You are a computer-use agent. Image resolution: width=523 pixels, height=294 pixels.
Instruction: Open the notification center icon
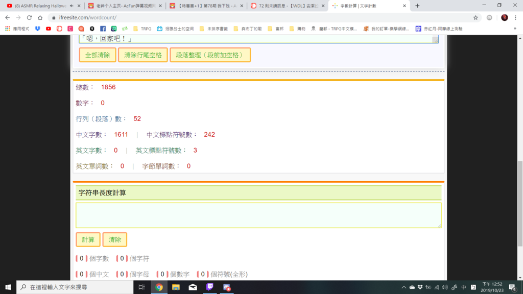click(x=513, y=287)
